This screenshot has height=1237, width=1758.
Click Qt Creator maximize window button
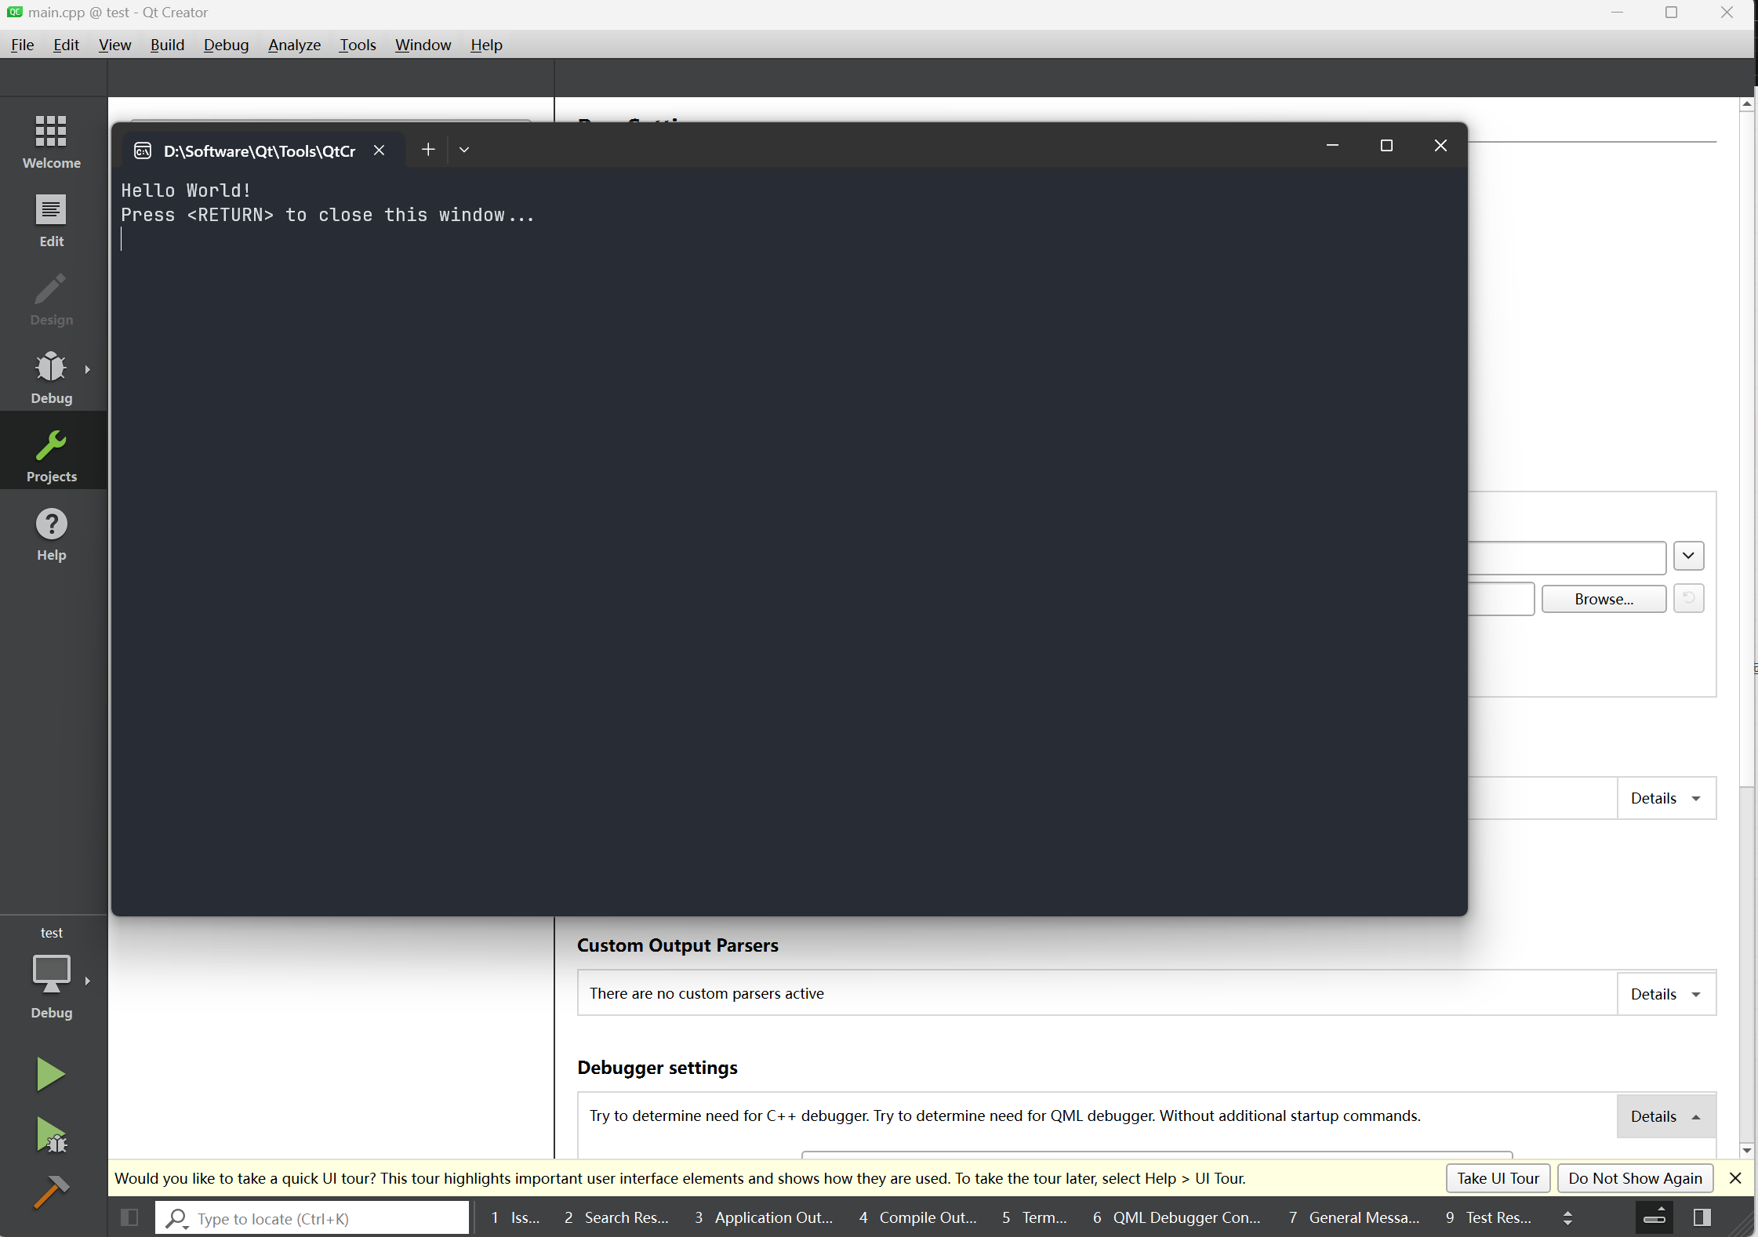coord(1671,13)
